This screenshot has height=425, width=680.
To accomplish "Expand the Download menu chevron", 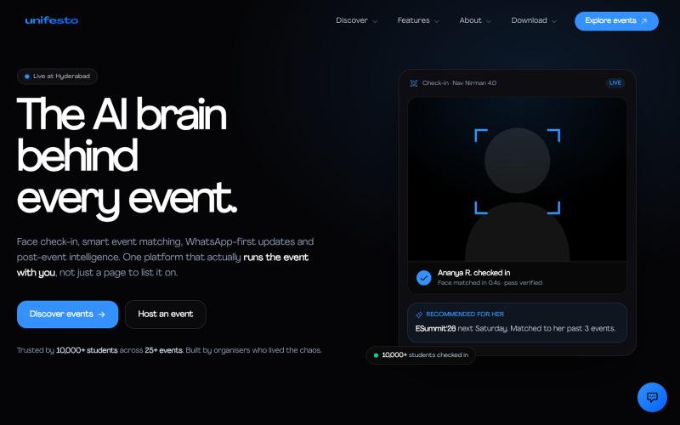I will point(554,21).
